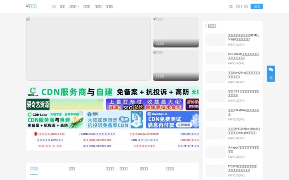The image size is (289, 180).
Task: Click the thumbnail beside the Flexbox article
Action: point(216,114)
